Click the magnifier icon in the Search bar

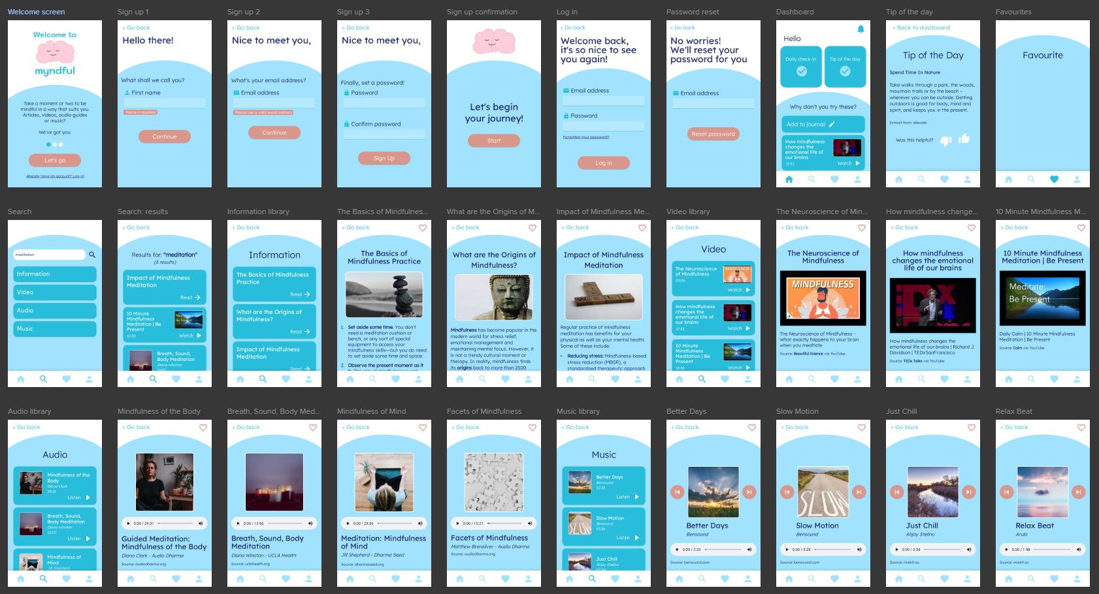[92, 255]
